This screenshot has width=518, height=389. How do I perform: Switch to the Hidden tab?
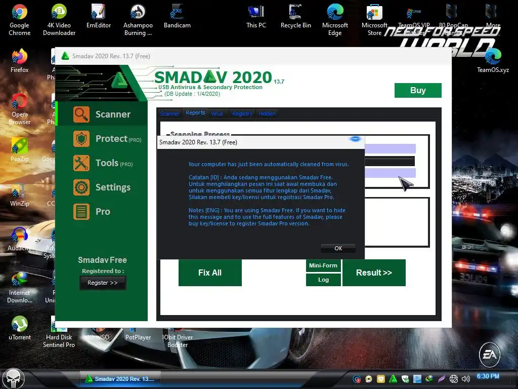tap(267, 113)
